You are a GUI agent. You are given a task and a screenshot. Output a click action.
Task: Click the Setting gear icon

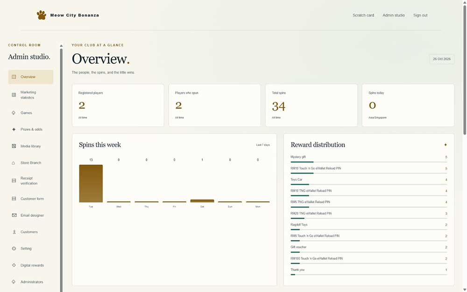click(x=14, y=249)
